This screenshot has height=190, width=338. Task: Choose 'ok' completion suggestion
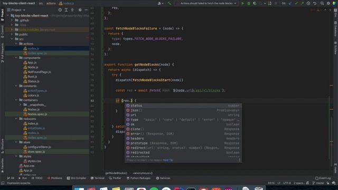pyautogui.click(x=183, y=125)
